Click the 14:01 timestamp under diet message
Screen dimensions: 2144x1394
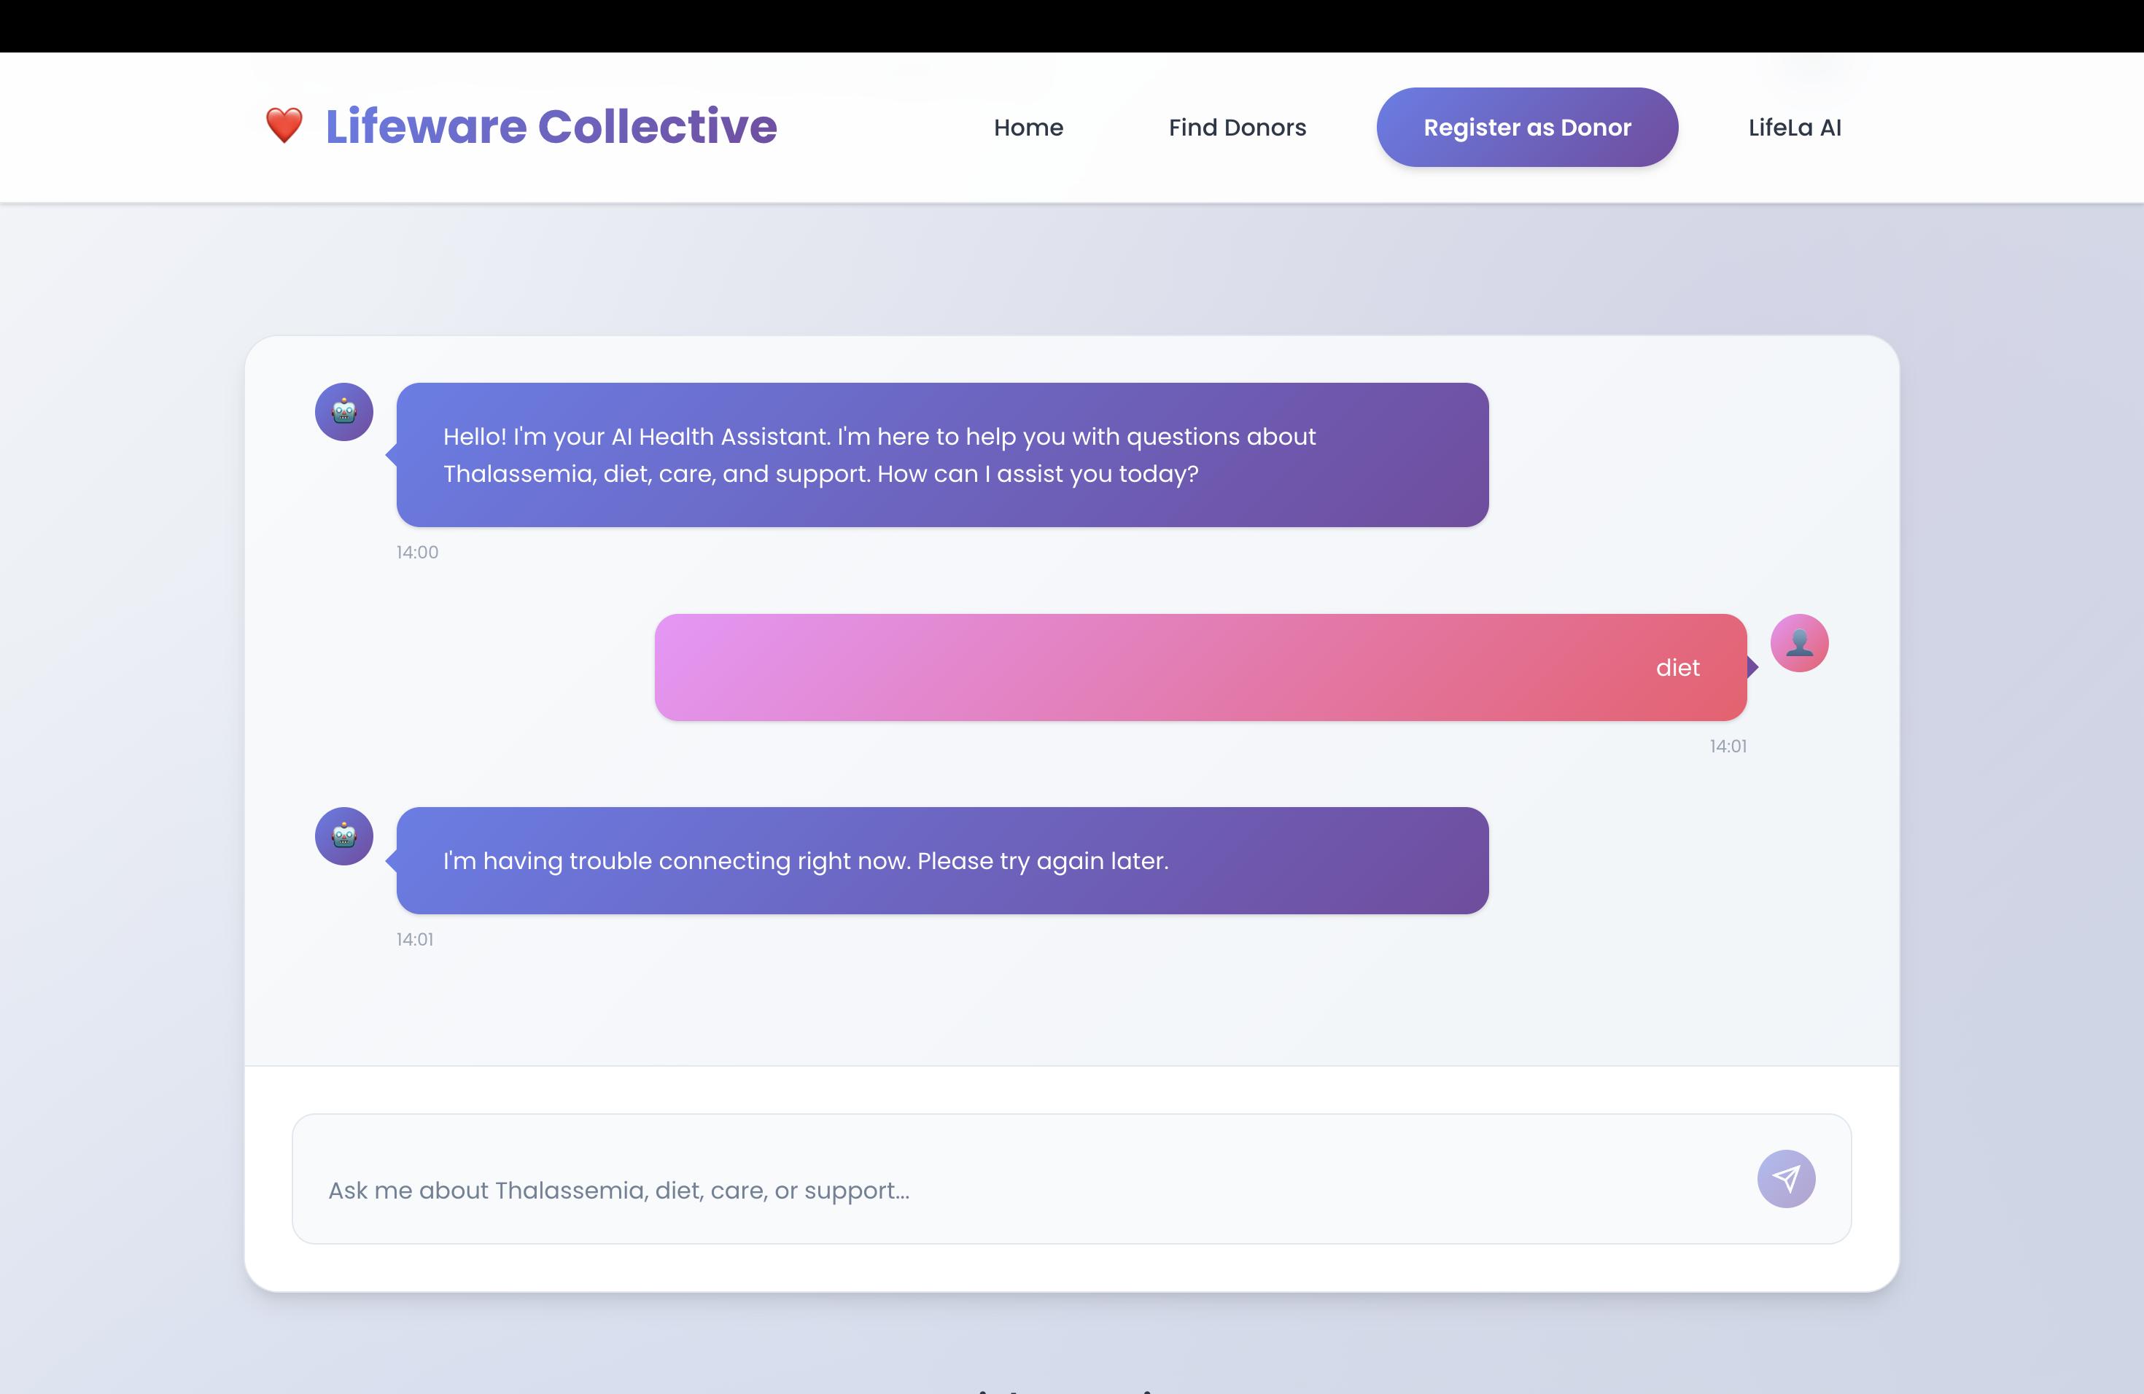[1727, 746]
